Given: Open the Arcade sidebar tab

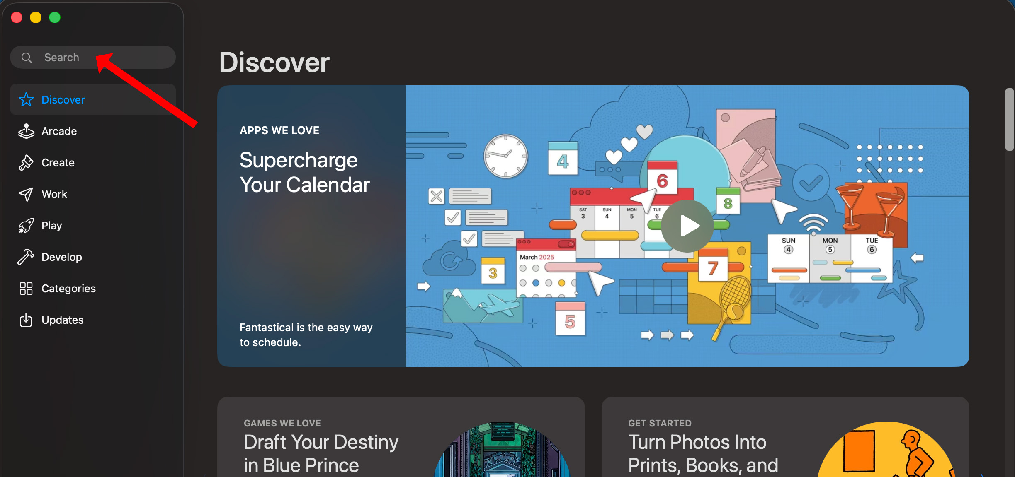Looking at the screenshot, I should click(93, 131).
